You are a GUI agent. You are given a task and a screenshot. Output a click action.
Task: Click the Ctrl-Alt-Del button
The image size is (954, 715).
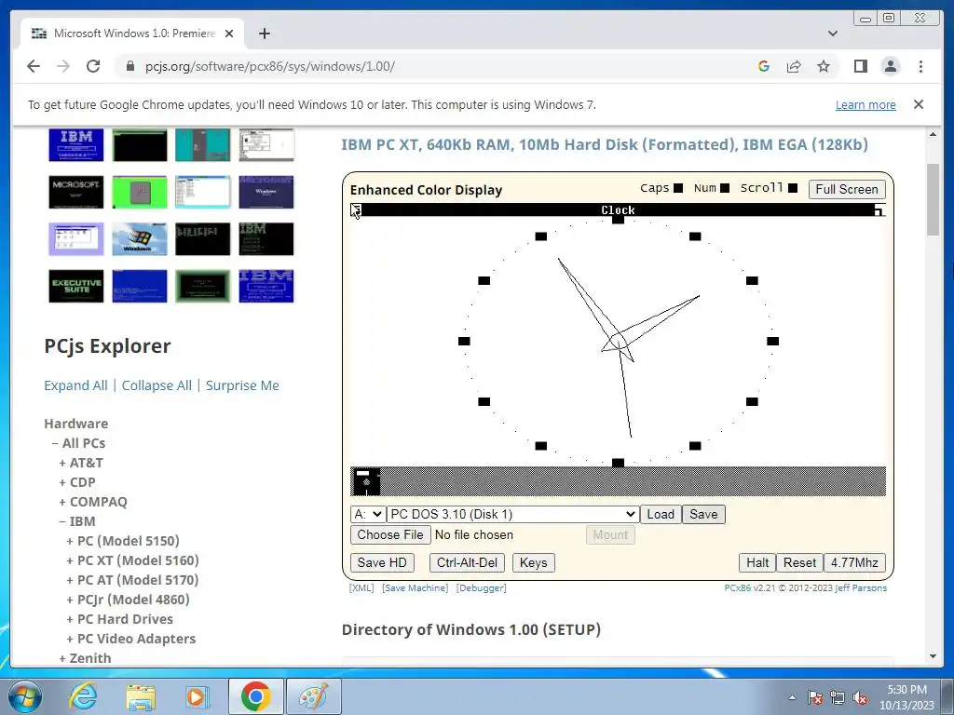tap(467, 563)
